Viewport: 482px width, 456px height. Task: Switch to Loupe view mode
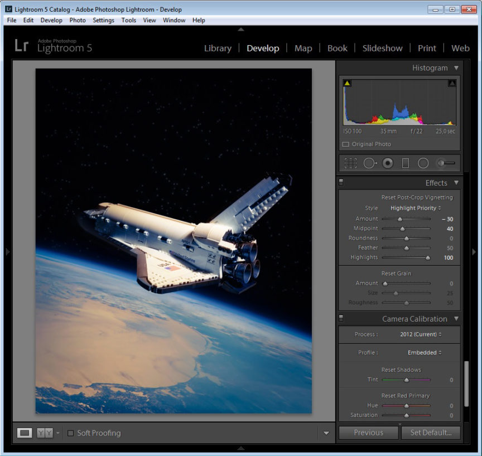coord(25,433)
